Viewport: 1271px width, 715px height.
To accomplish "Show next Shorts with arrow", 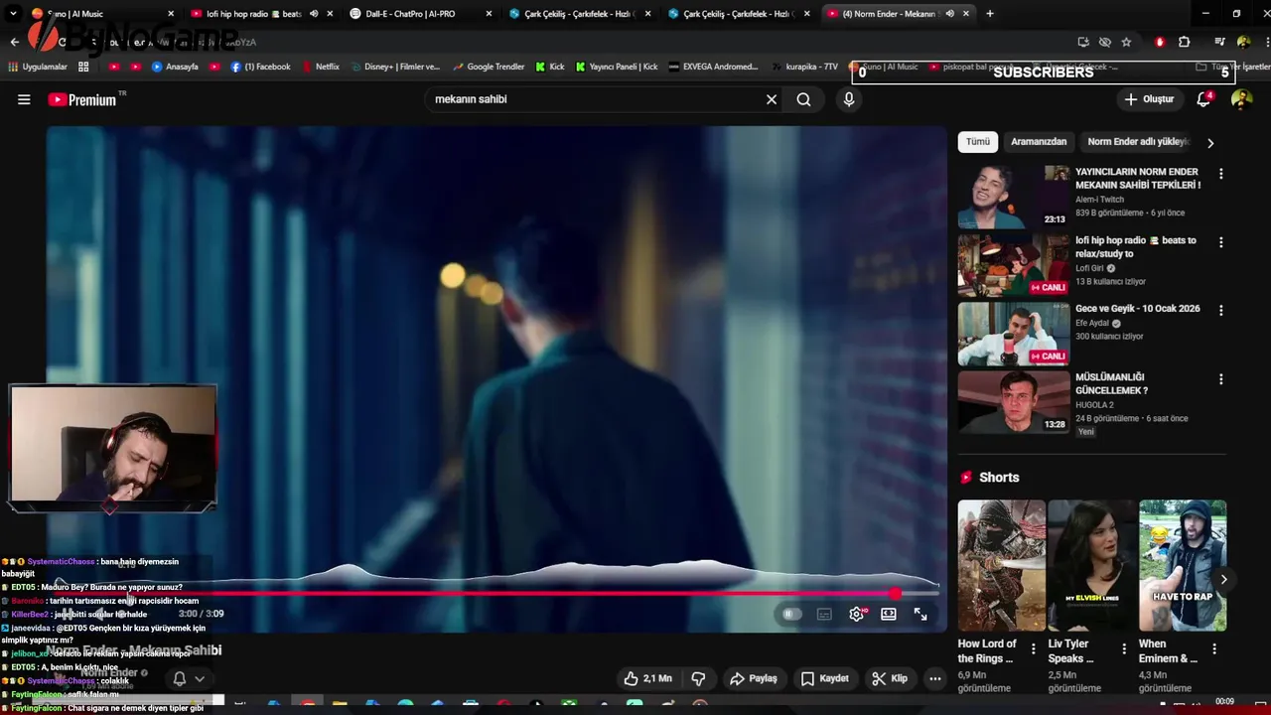I will (1223, 579).
